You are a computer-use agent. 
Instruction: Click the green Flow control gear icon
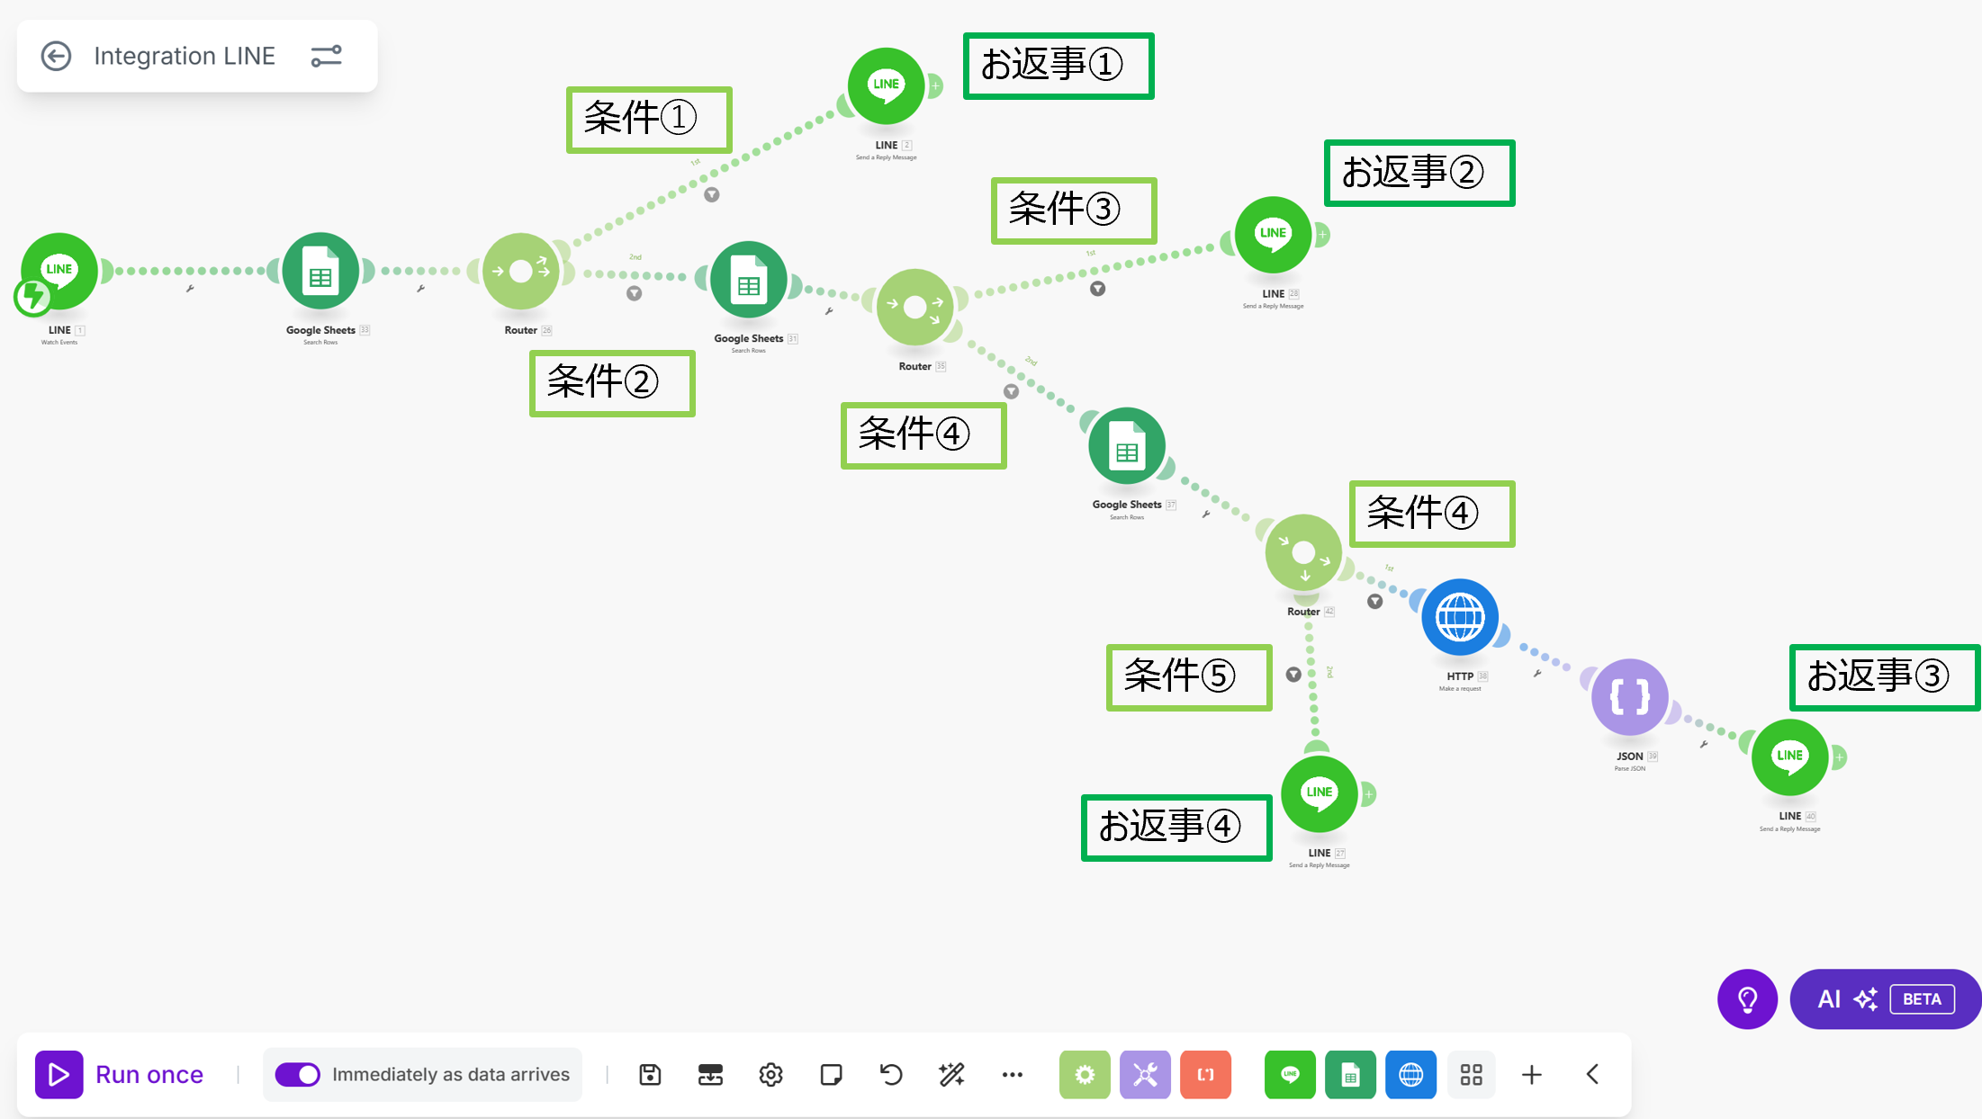click(x=1085, y=1074)
